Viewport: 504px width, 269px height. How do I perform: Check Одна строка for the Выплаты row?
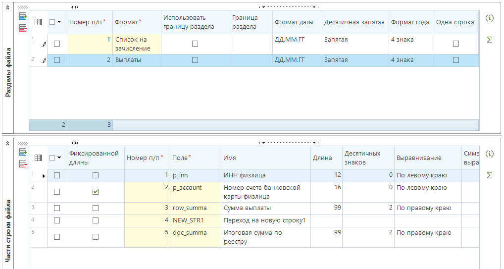(456, 60)
